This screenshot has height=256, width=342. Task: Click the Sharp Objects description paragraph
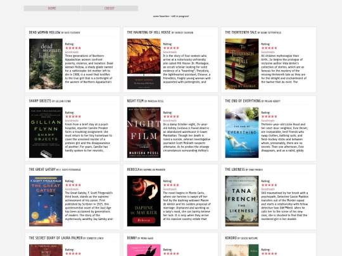89,137
